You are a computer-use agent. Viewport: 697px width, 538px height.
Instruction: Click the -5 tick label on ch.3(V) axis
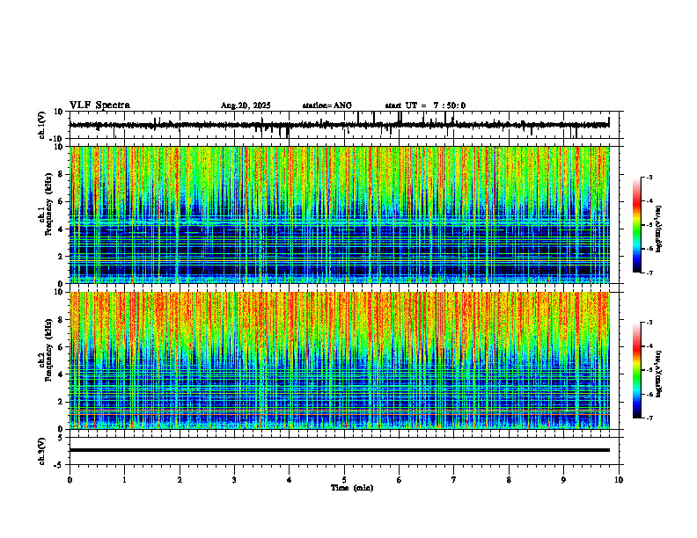click(x=60, y=465)
